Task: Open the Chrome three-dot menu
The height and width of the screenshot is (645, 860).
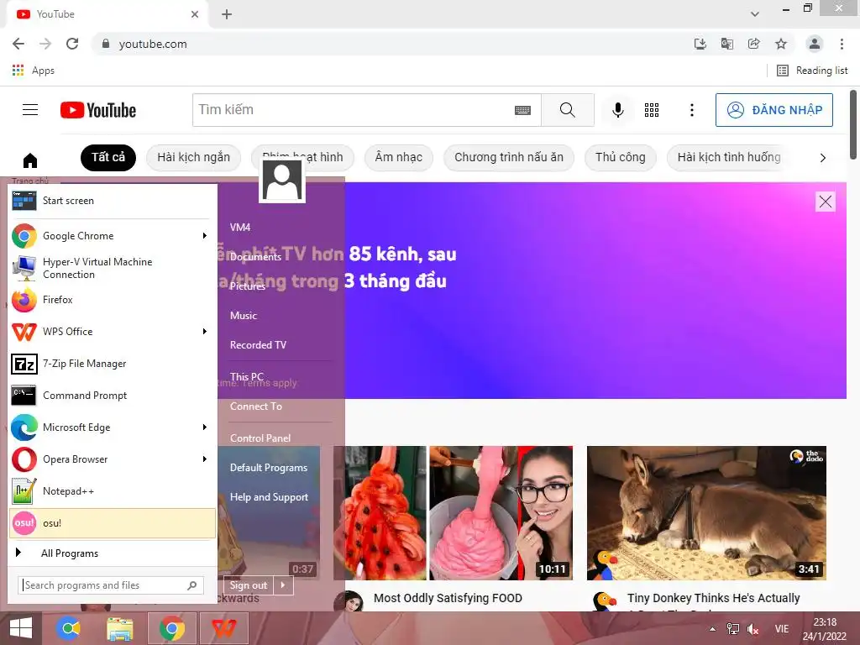Action: pos(842,44)
